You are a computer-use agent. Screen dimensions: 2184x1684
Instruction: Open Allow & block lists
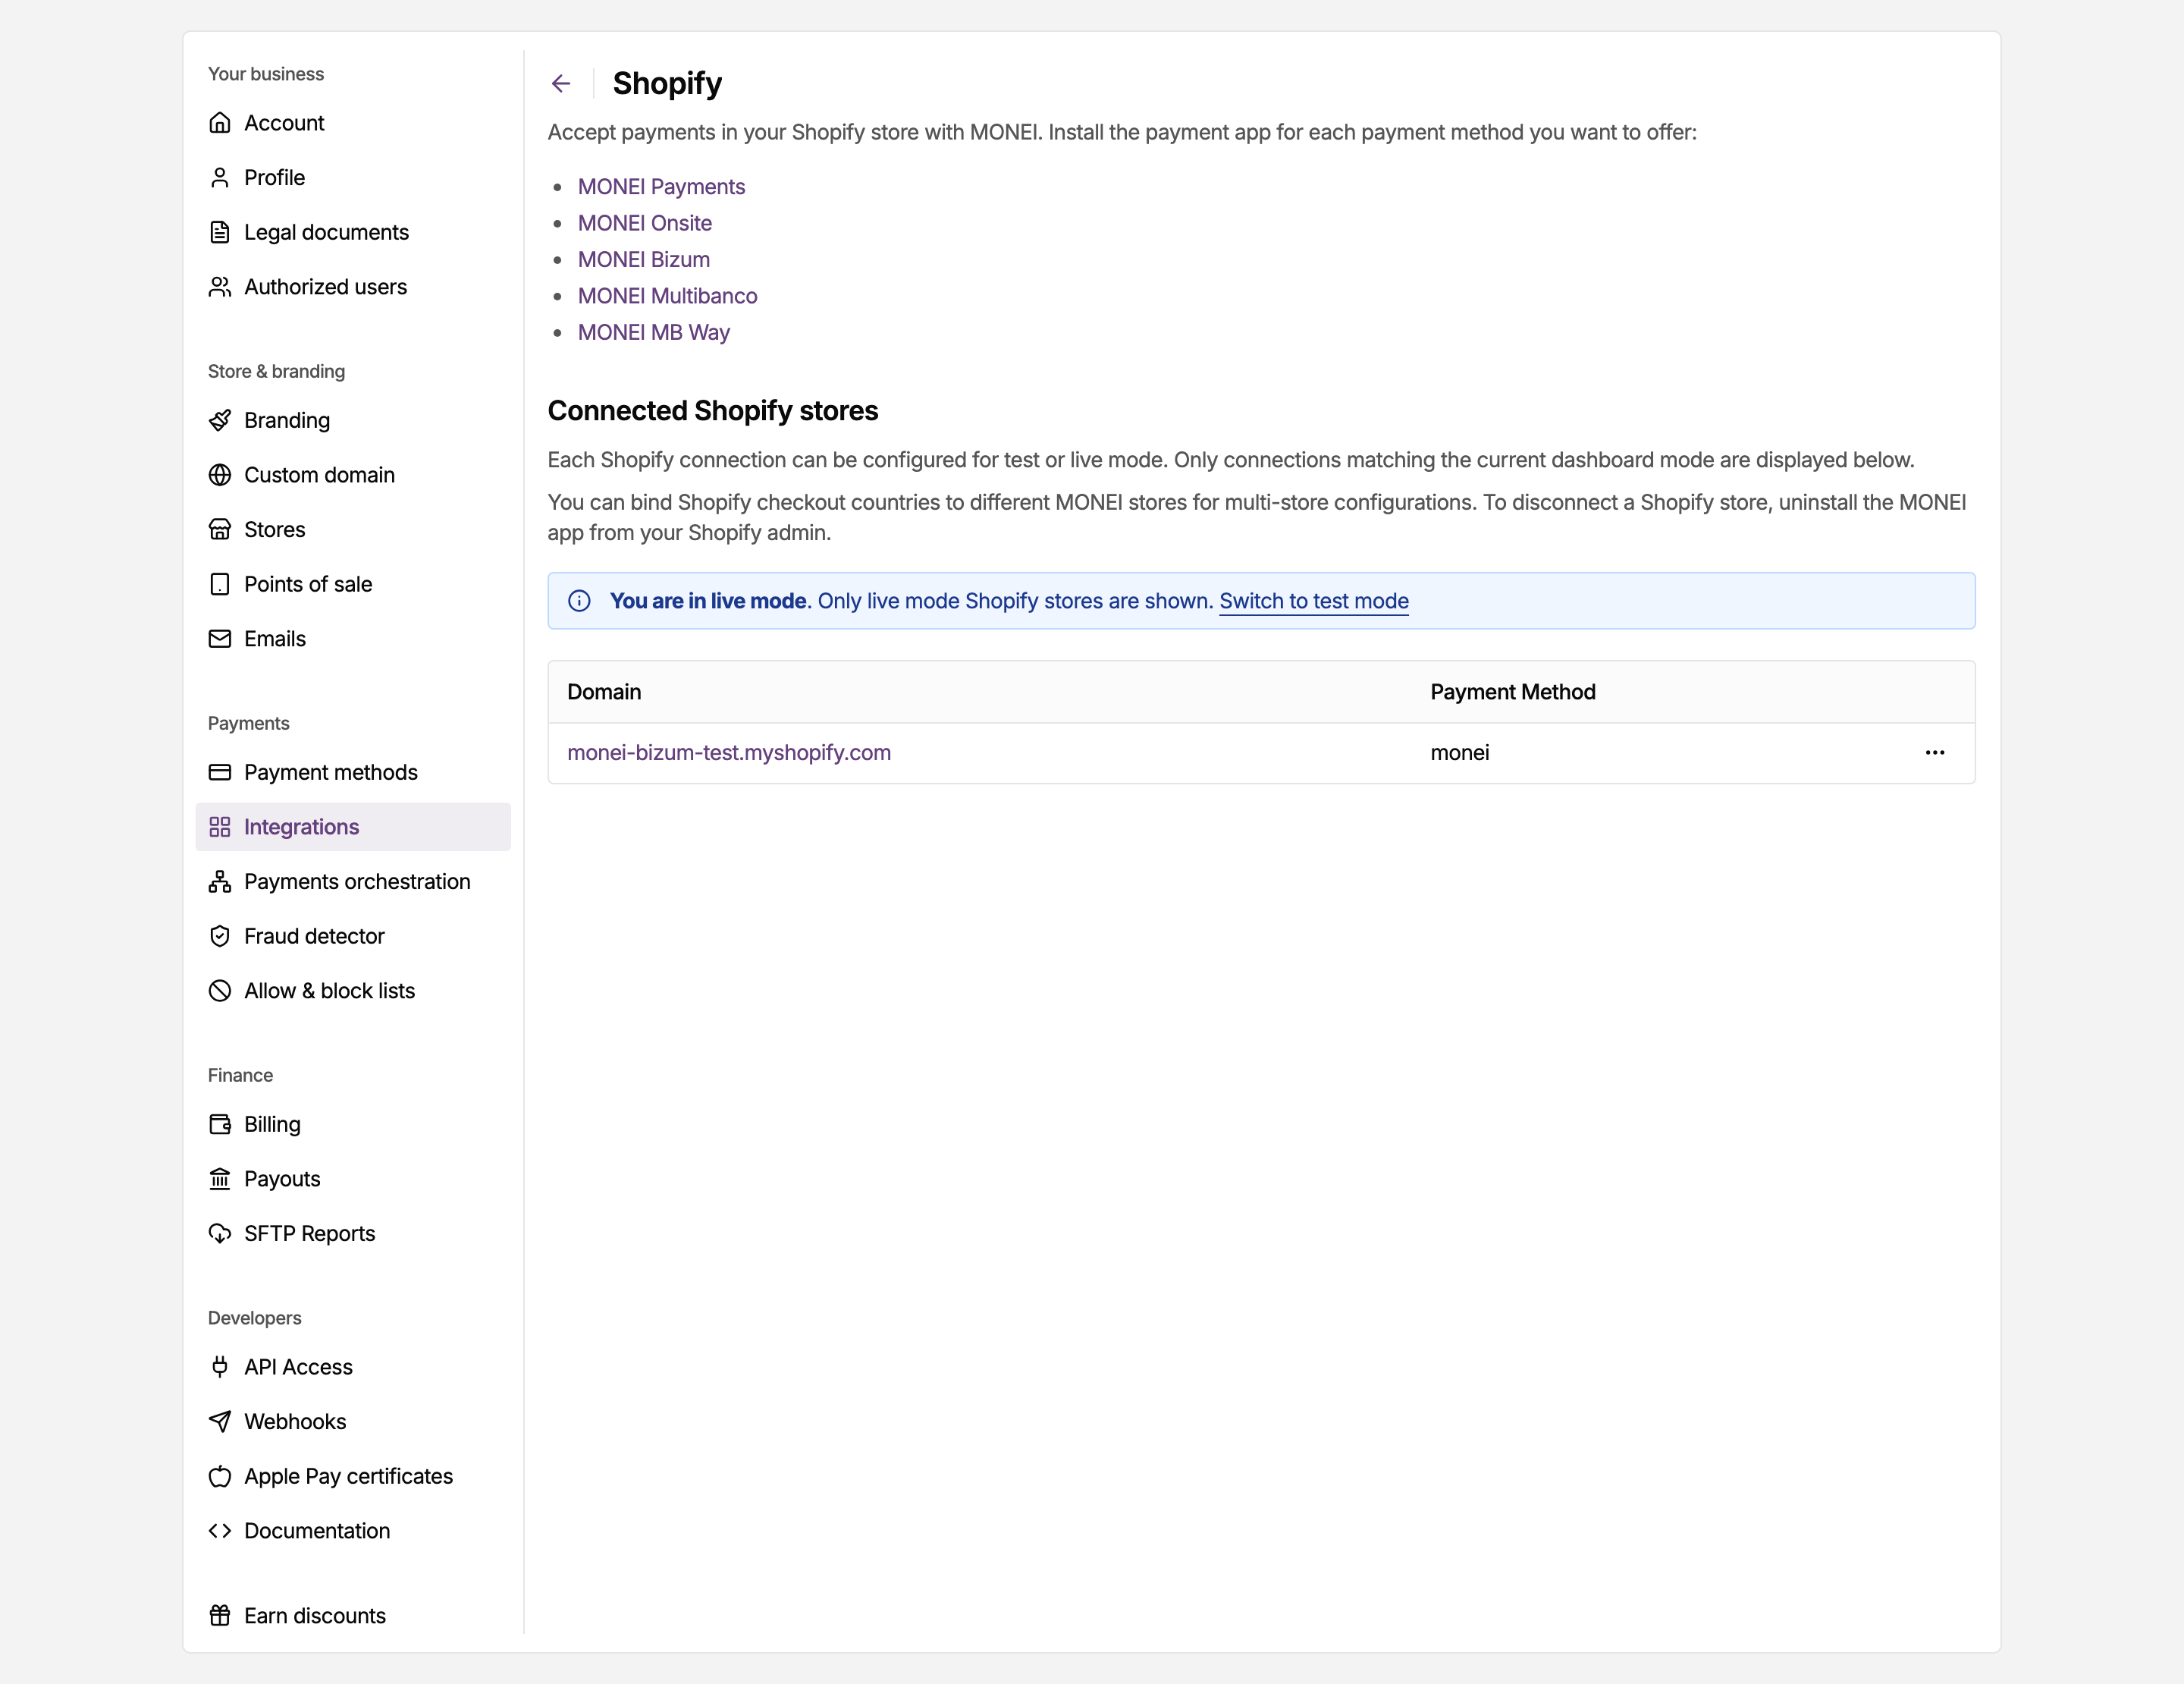click(353, 991)
